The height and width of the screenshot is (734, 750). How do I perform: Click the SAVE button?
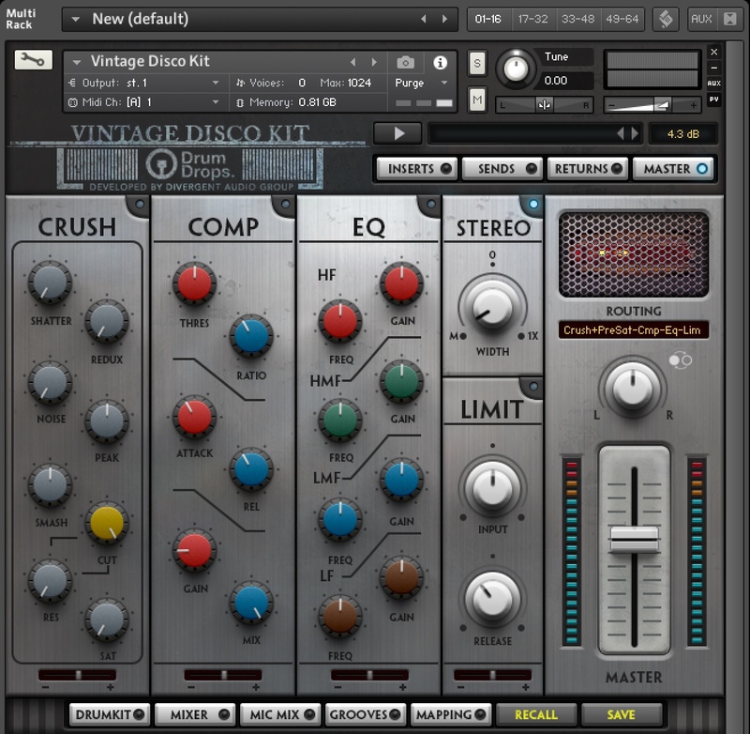tap(621, 714)
